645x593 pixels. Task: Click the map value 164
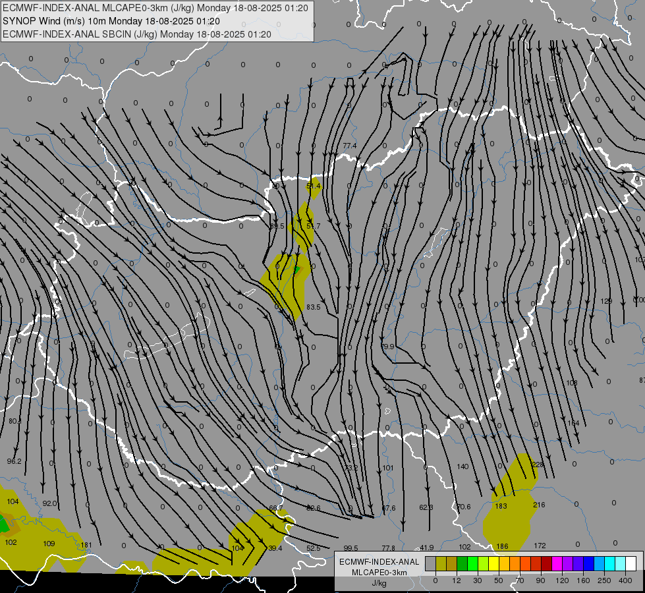click(x=573, y=423)
